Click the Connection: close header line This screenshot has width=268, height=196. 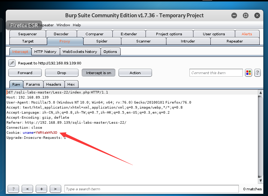click(x=24, y=127)
